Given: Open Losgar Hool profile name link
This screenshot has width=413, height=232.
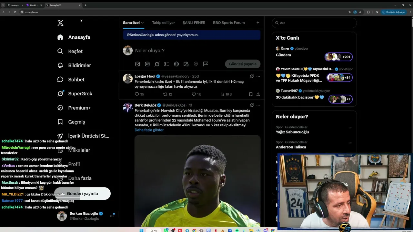Looking at the screenshot, I should [x=145, y=76].
